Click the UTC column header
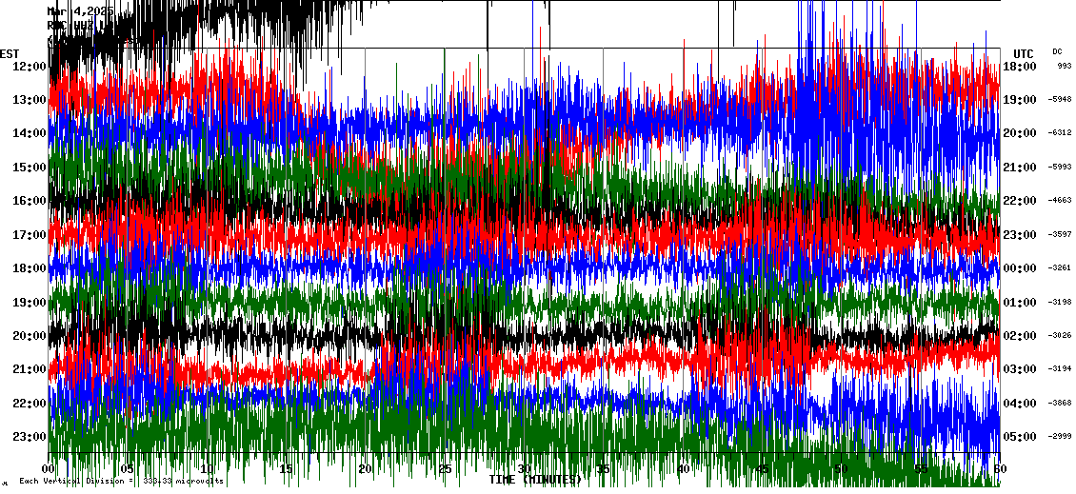Screen dimensions: 1076x494 pyautogui.click(x=1023, y=53)
